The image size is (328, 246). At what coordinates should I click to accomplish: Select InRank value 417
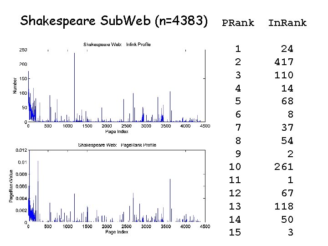click(x=284, y=62)
